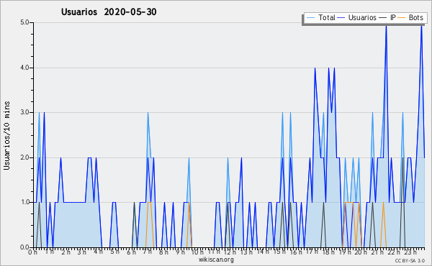Click the '6 h' x-axis label
432x266 pixels.
pyautogui.click(x=132, y=252)
